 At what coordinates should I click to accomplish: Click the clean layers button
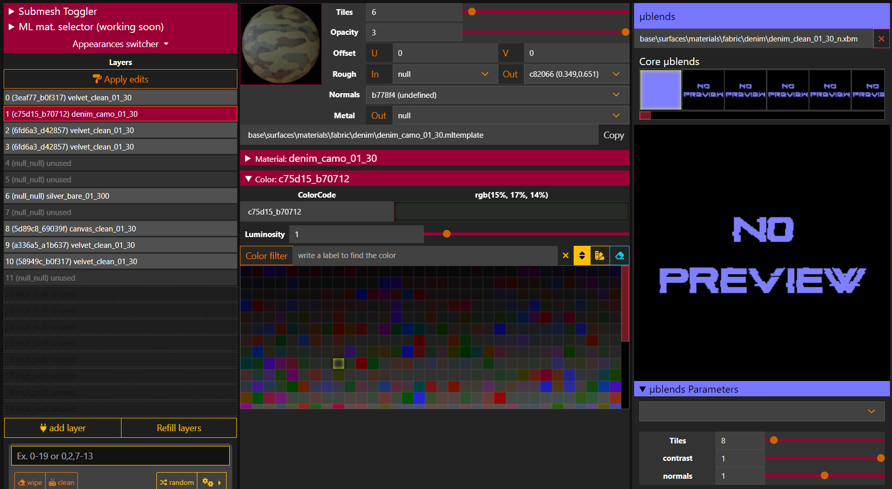click(x=62, y=482)
